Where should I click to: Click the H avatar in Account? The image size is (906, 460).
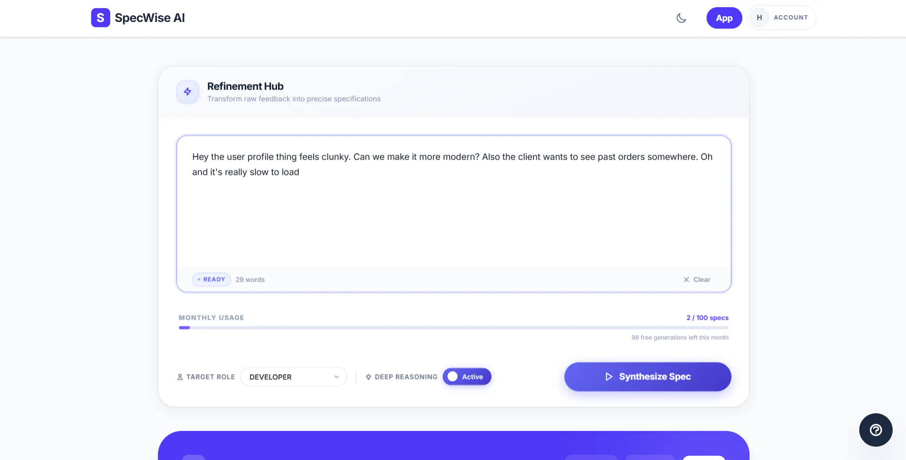pos(760,18)
